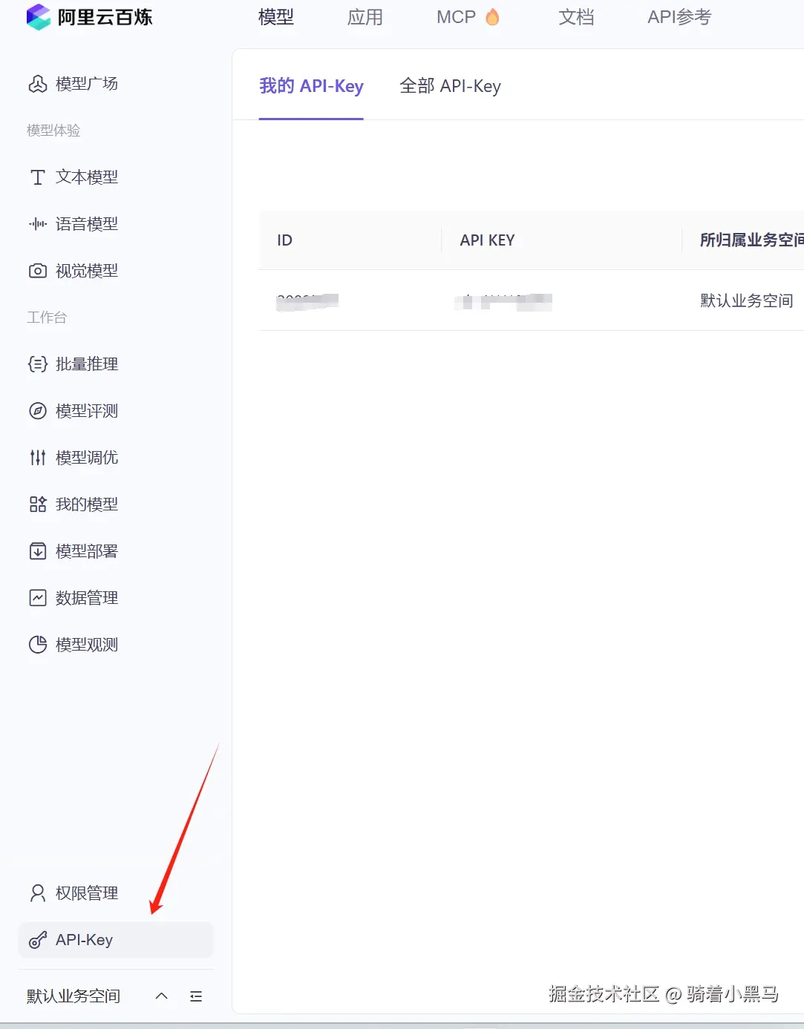Open the 批量推理 braces icon
The height and width of the screenshot is (1029, 804).
38,364
